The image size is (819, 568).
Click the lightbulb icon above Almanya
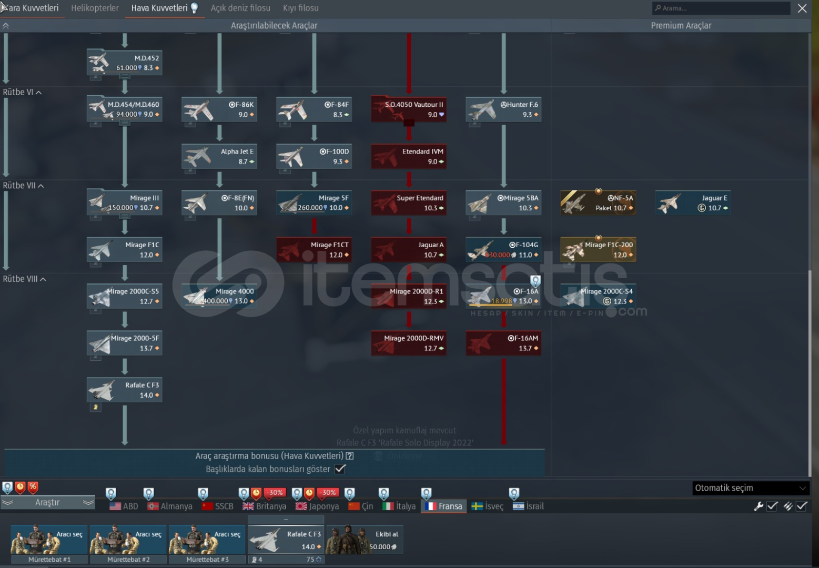click(149, 494)
